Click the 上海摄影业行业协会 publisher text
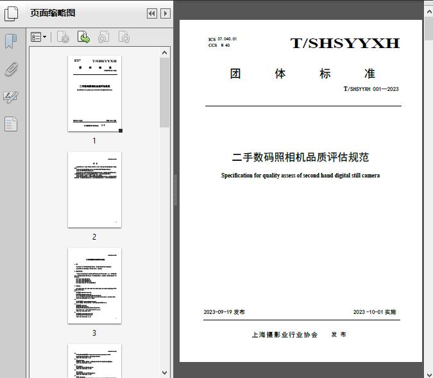433x378 pixels. click(284, 334)
